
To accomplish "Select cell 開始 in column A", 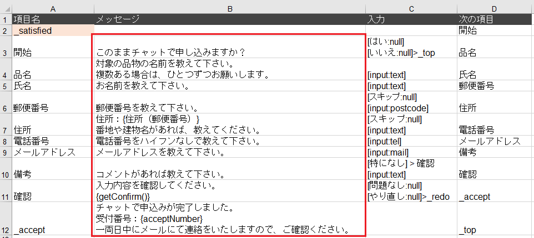I will point(53,47).
